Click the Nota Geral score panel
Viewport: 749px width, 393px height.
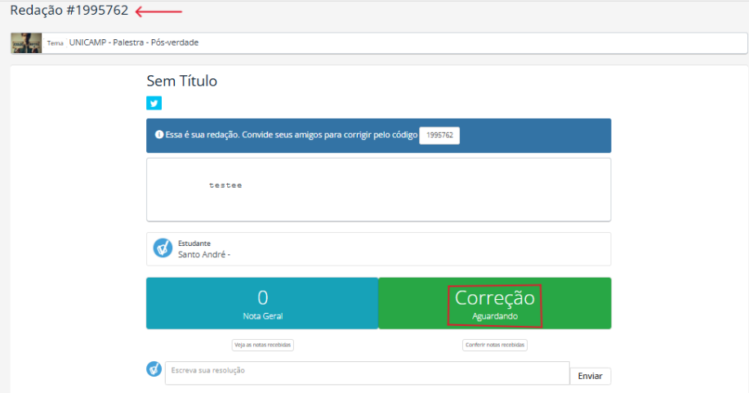[x=262, y=303]
